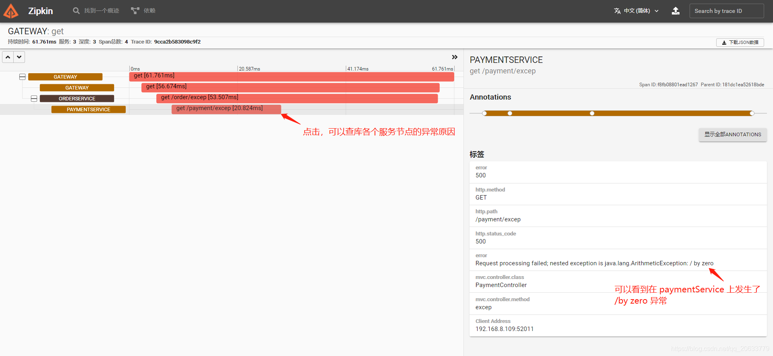Click the PAYMENTSERVICE panel heading
The image size is (773, 356).
(x=506, y=60)
